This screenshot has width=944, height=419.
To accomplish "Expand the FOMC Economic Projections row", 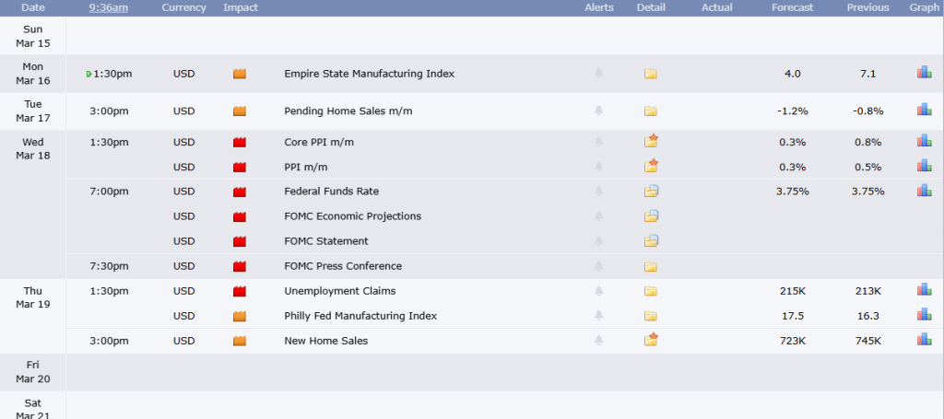I will tap(352, 216).
